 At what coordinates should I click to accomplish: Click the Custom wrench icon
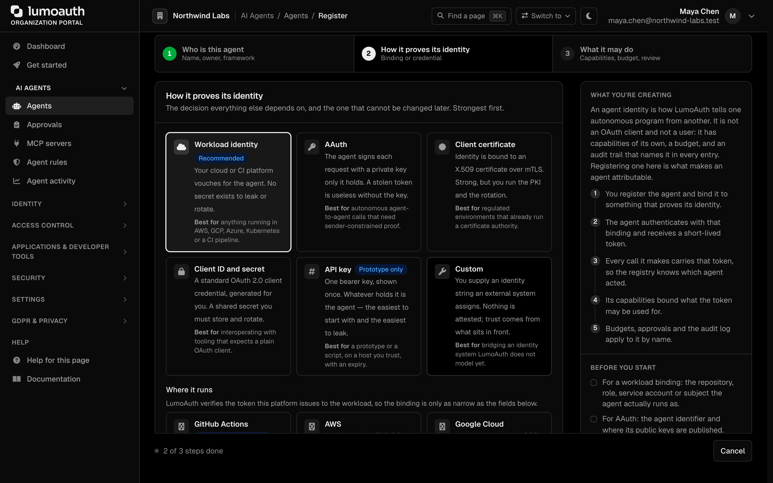442,272
